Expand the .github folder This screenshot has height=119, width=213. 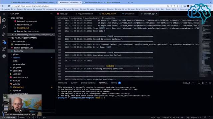(16, 54)
